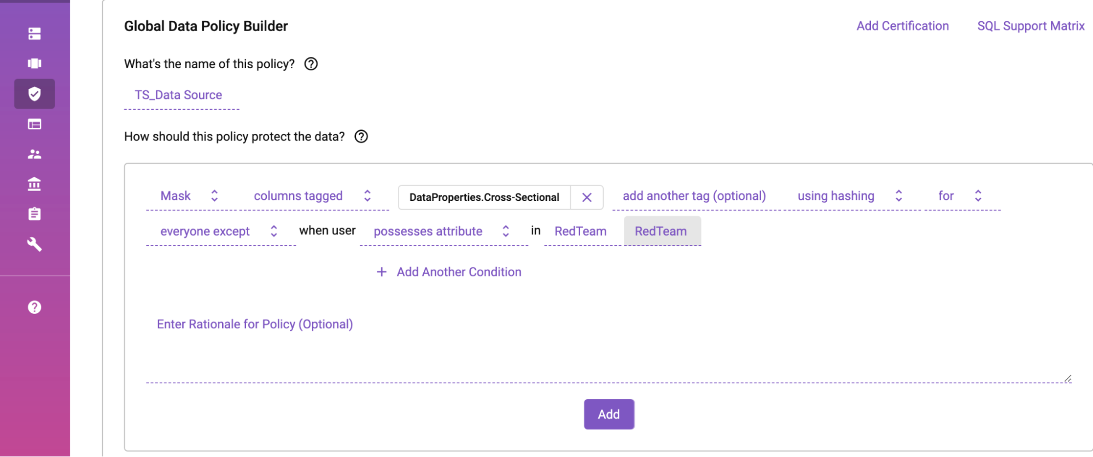
Task: Open the Governance building icon
Action: (34, 184)
